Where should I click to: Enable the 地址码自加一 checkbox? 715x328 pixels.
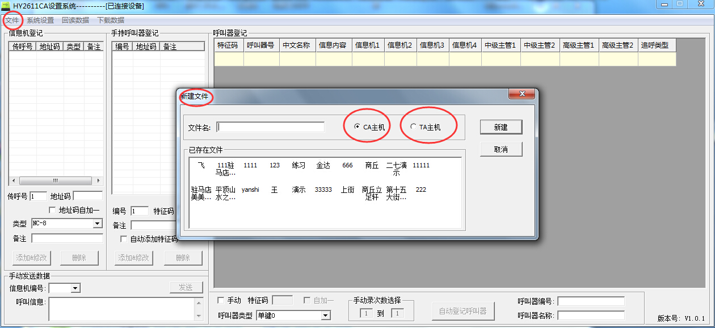53,211
